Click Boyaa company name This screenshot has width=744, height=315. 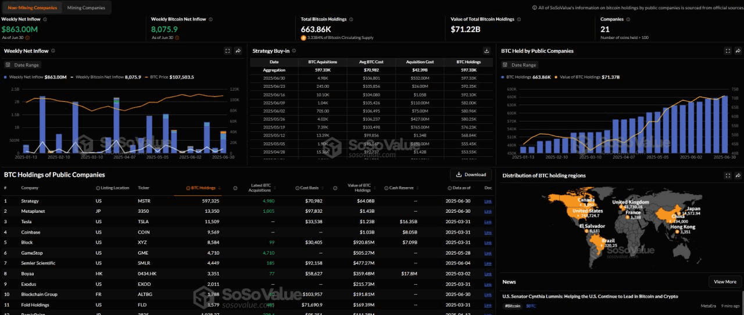[28, 274]
